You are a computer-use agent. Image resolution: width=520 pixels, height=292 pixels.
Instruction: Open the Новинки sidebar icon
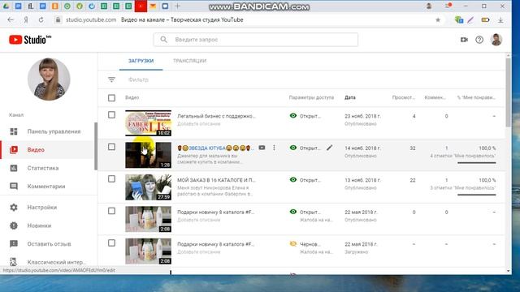[x=14, y=225]
